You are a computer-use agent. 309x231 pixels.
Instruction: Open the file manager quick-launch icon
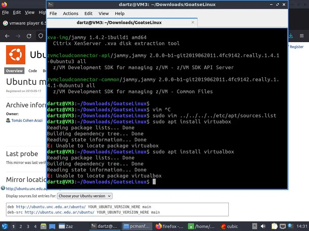[43, 226]
